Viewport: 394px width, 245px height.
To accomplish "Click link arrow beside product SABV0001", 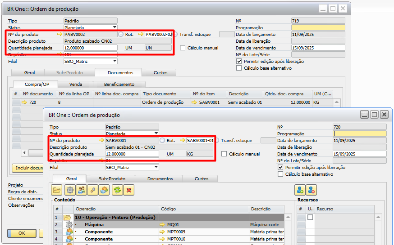I will [x=101, y=140].
